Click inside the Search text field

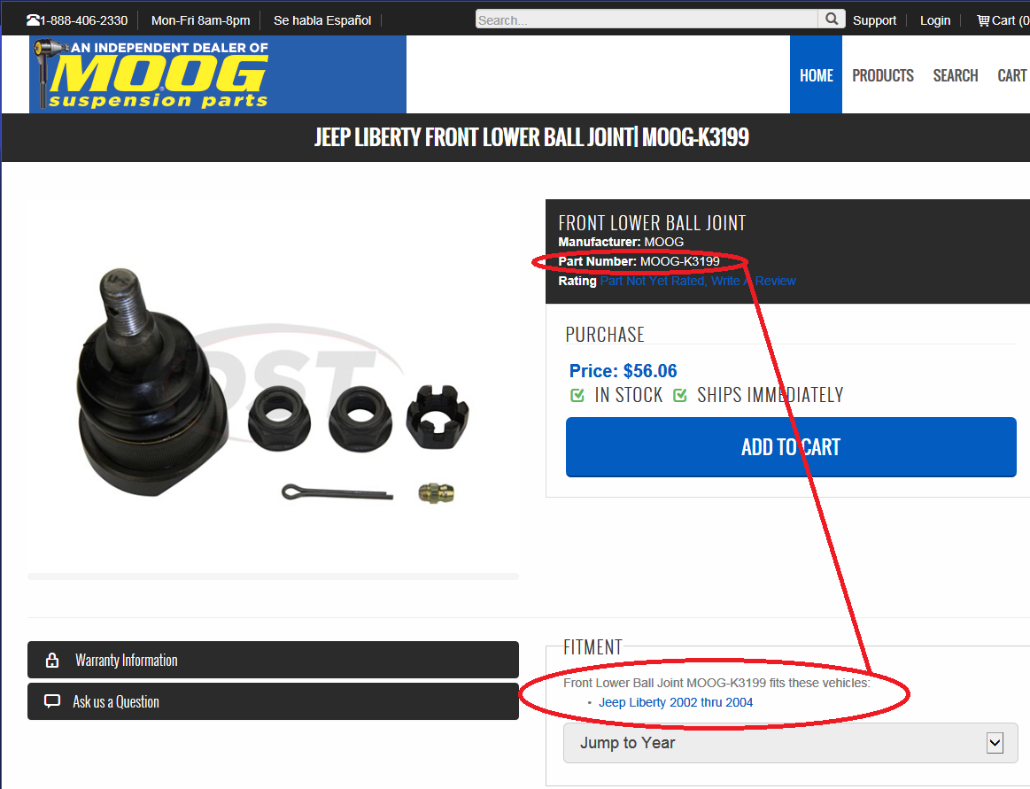pos(647,19)
